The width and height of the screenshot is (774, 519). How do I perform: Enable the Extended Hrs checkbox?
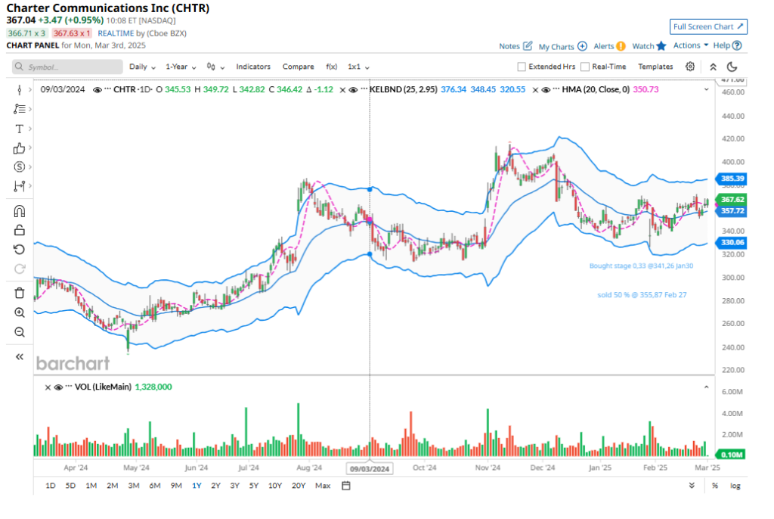[x=522, y=67]
